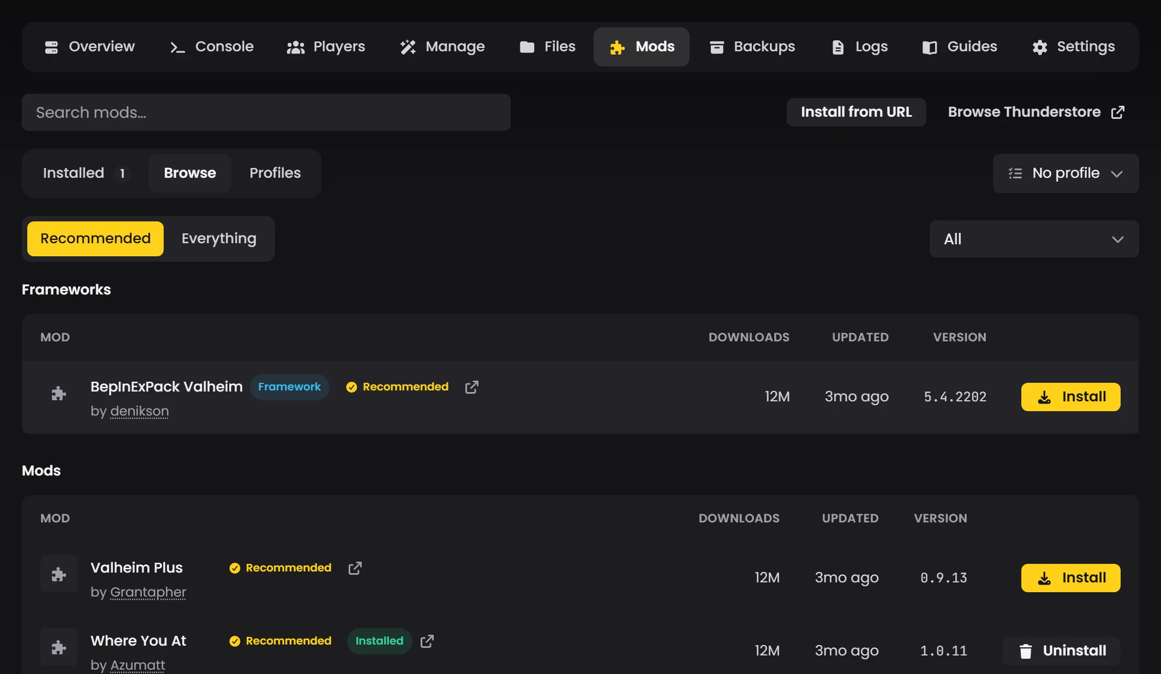
Task: Open the Files tab
Action: coord(547,47)
